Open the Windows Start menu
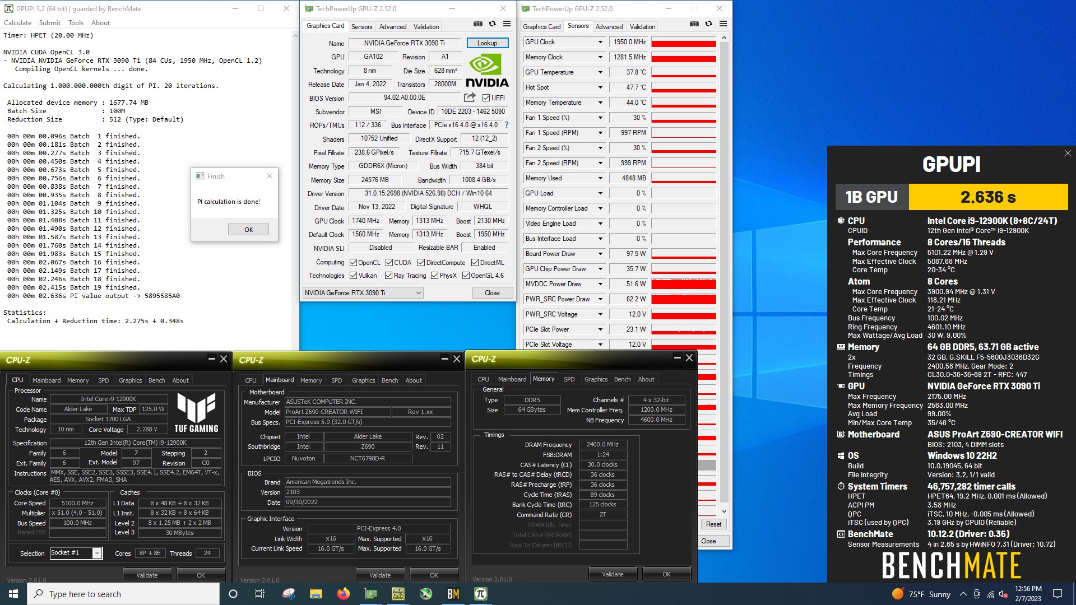Image resolution: width=1076 pixels, height=605 pixels. [13, 594]
